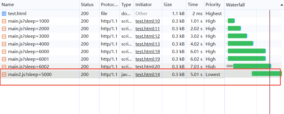Click script icon for main.js?sleep=4000
This screenshot has height=114, width=284.
coord(4,44)
